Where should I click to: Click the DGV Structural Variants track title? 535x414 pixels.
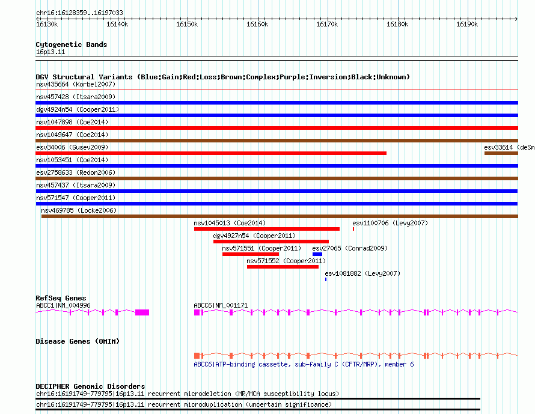(x=223, y=77)
